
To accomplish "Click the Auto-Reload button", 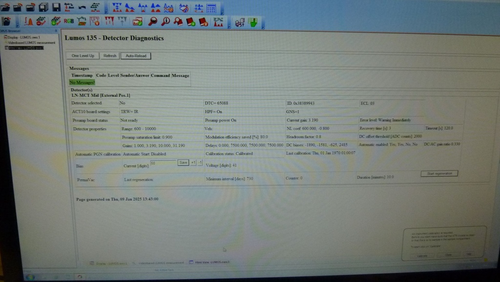I will (136, 56).
